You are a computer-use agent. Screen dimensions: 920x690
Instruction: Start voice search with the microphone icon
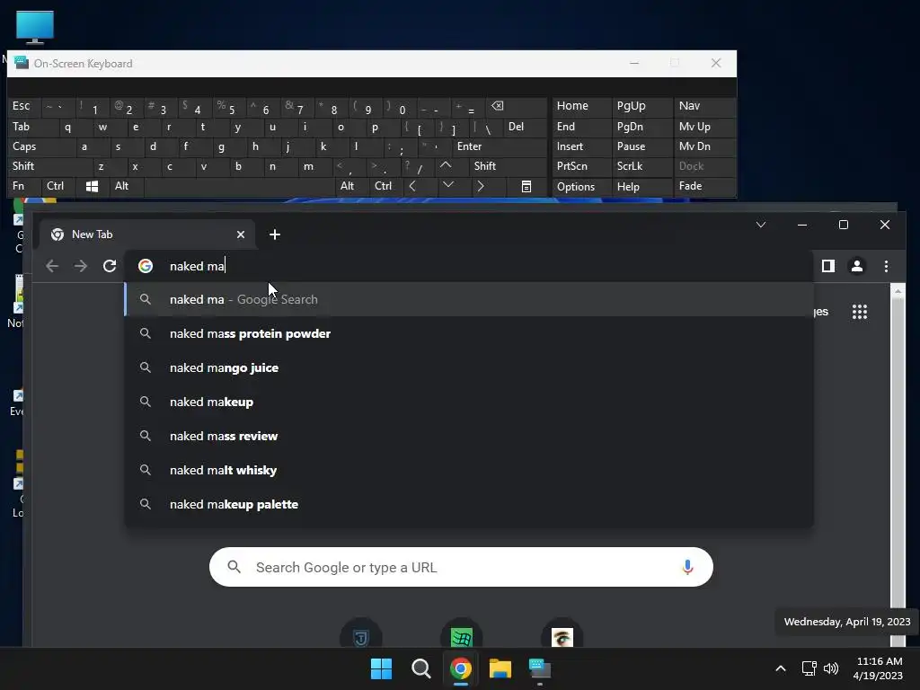point(687,567)
